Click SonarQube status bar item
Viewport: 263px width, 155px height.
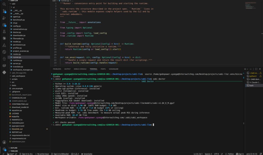[87, 154]
